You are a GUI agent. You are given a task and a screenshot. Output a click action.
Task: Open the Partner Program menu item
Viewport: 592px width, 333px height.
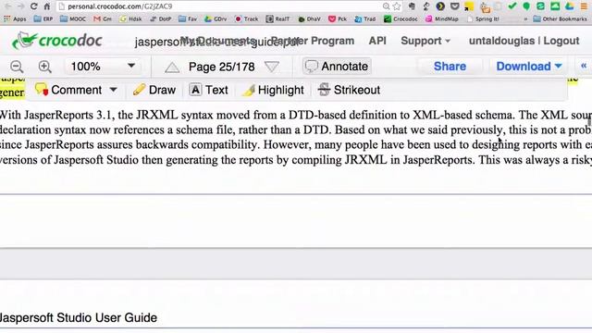313,41
